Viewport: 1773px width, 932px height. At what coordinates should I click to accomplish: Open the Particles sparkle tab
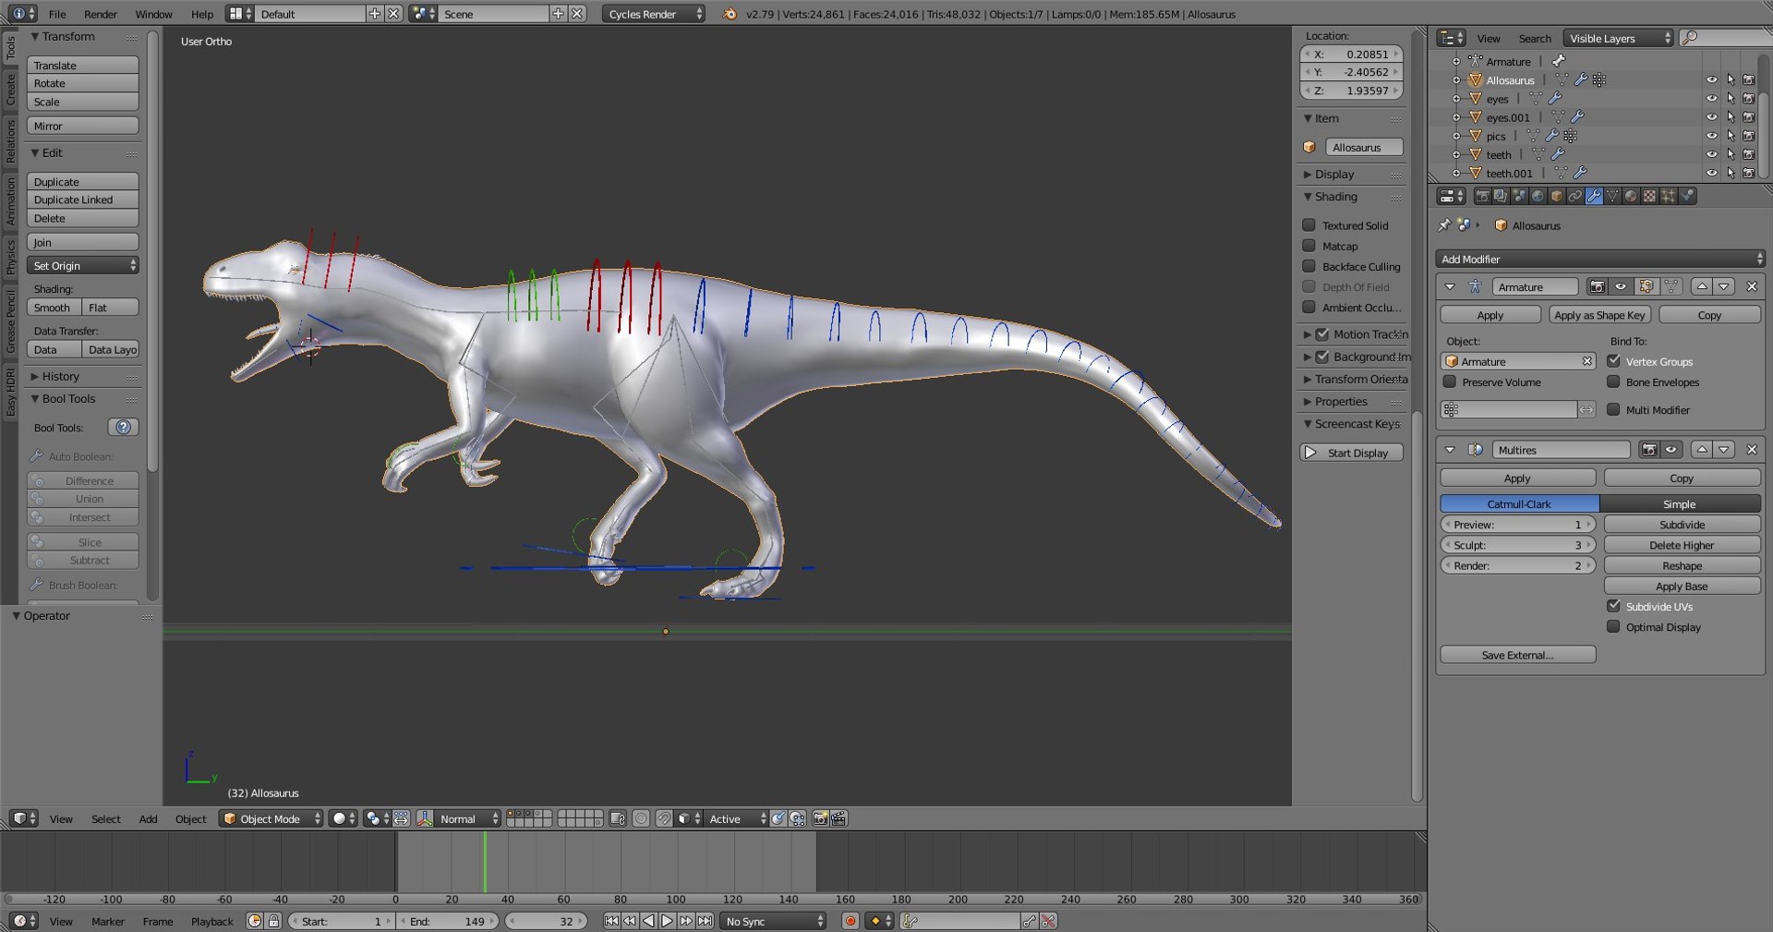tap(1669, 196)
